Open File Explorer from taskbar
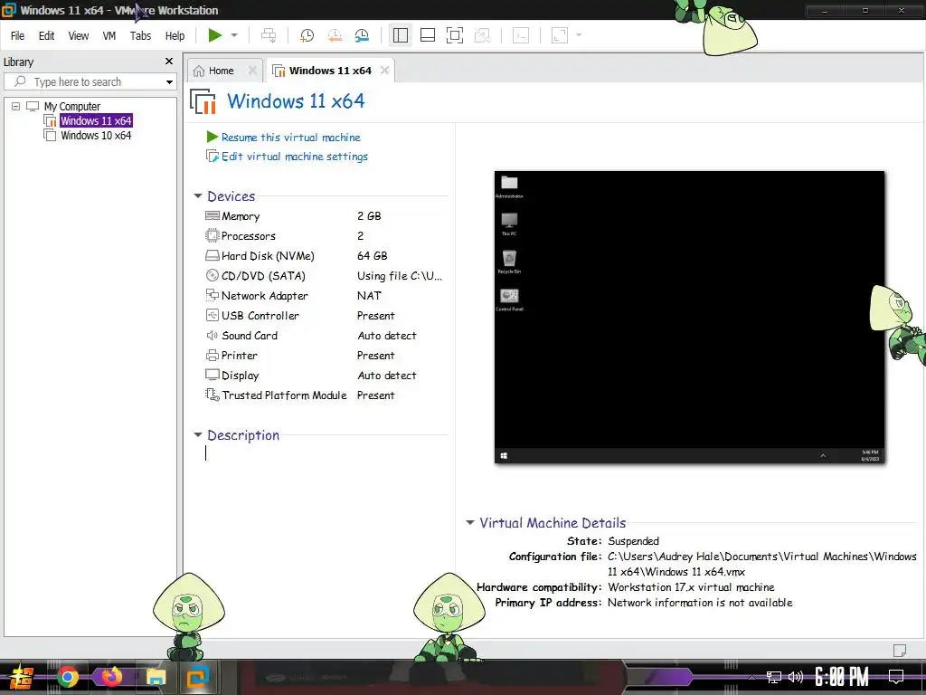Image resolution: width=926 pixels, height=695 pixels. tap(156, 677)
